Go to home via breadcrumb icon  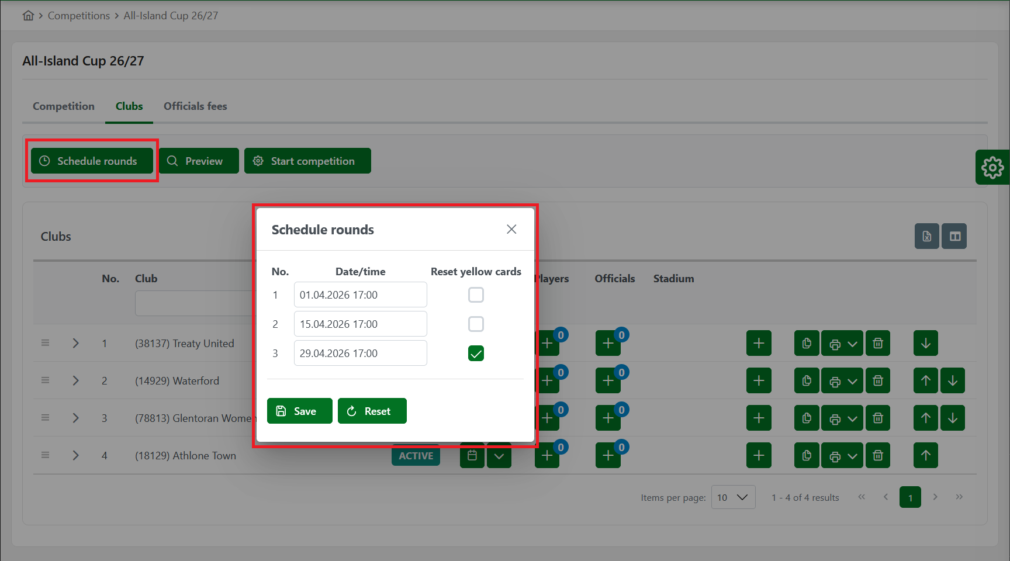point(28,16)
